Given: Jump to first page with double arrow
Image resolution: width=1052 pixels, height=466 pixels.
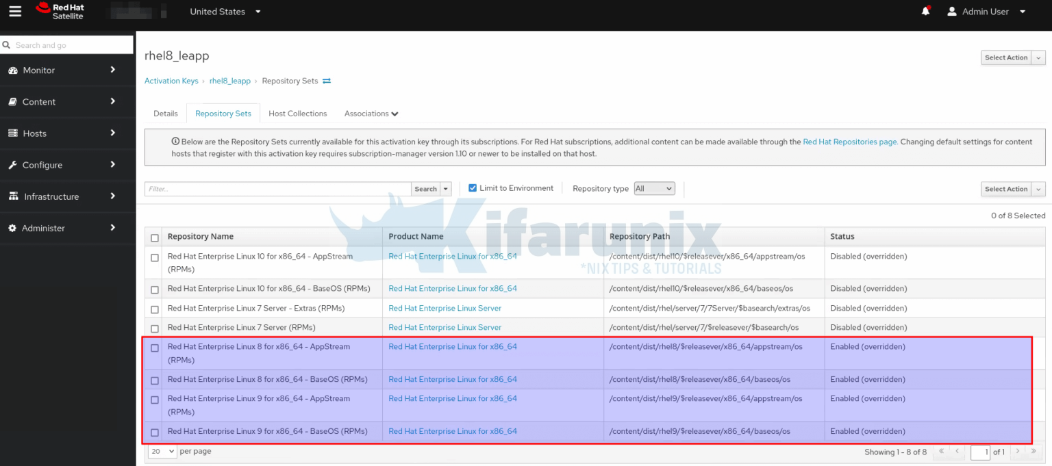Looking at the screenshot, I should coord(941,452).
